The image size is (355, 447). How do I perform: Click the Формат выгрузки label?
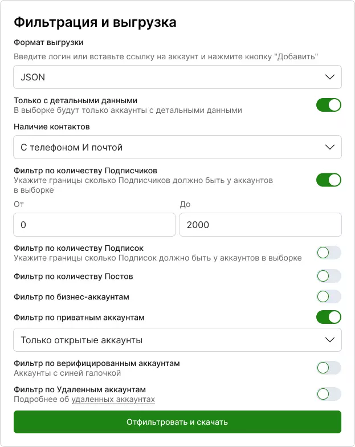click(x=48, y=42)
